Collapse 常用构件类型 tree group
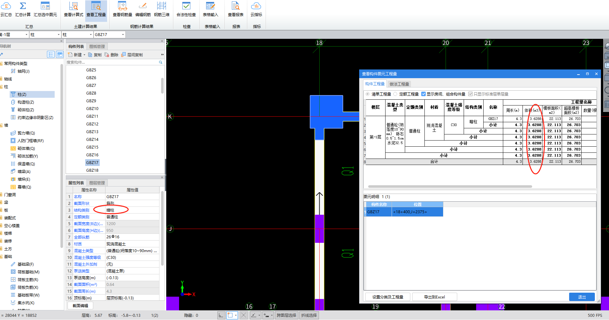 pos(1,64)
